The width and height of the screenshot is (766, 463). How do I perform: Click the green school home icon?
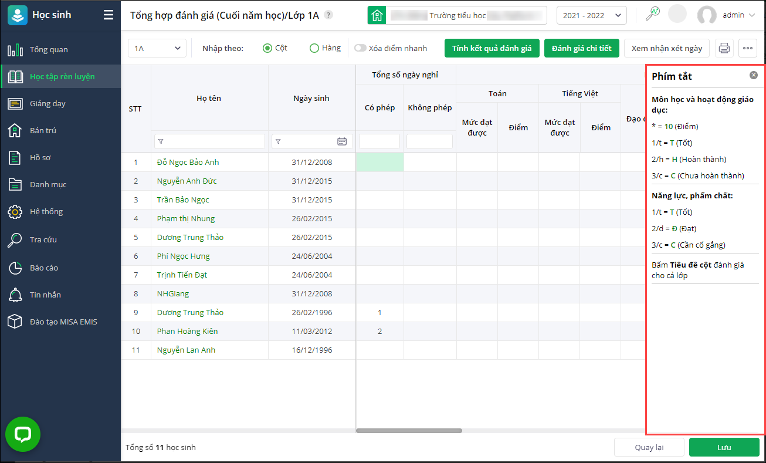click(x=377, y=15)
